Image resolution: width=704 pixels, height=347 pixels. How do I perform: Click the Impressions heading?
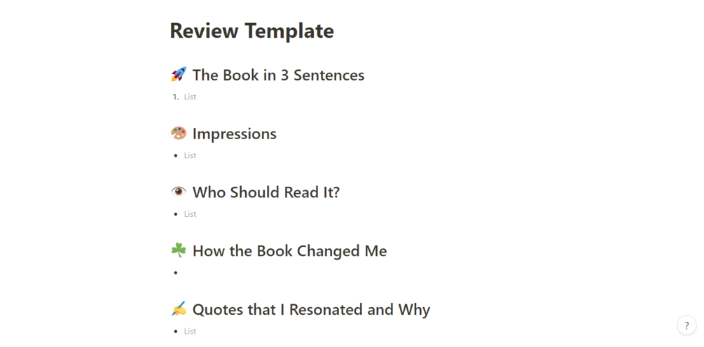pos(234,134)
